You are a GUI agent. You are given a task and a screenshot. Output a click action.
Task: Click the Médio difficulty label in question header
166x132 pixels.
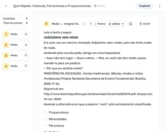click(x=56, y=24)
